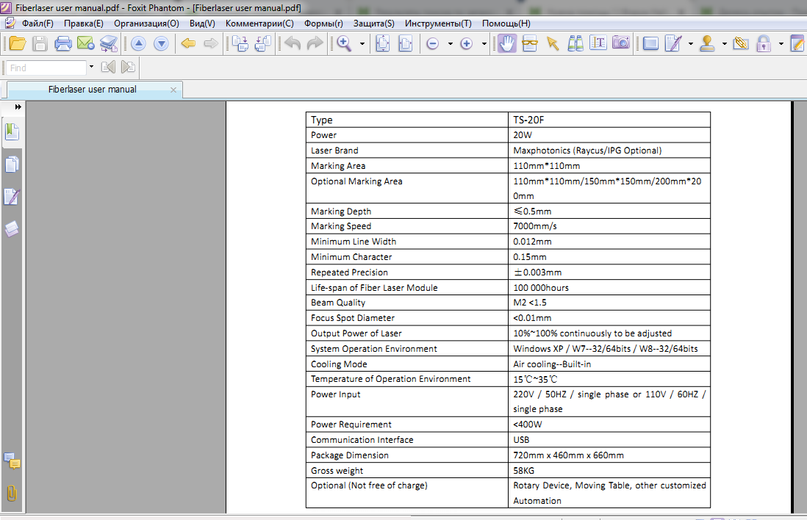Viewport: 807px width, 520px height.
Task: Open the Инструменты(T) menu
Action: coord(438,24)
